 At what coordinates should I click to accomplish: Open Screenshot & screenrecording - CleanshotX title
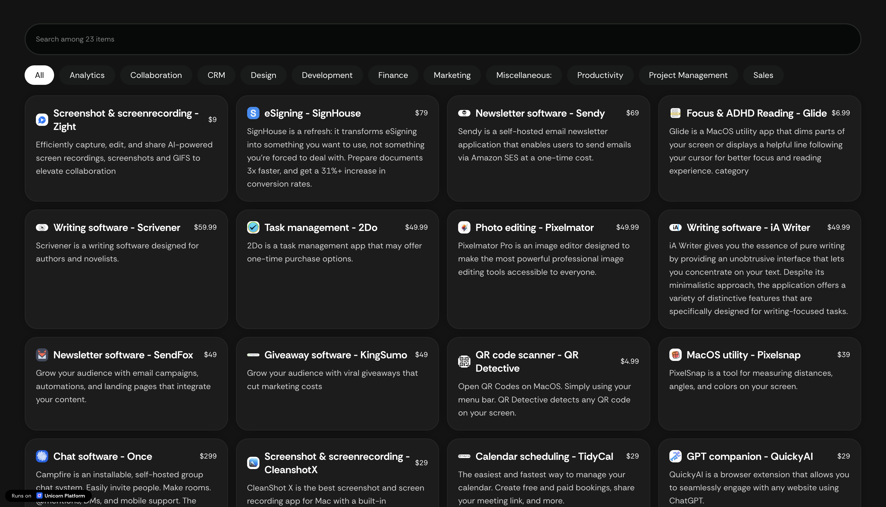pyautogui.click(x=337, y=463)
